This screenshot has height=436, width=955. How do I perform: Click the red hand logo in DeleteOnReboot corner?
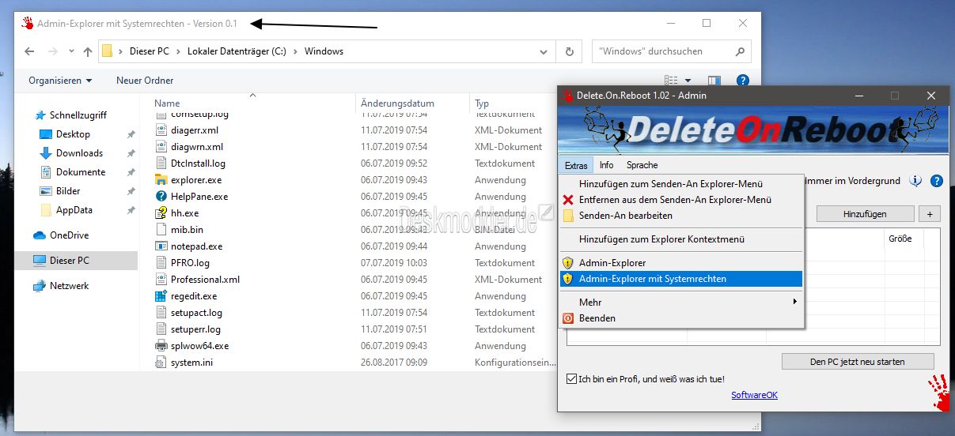[939, 392]
